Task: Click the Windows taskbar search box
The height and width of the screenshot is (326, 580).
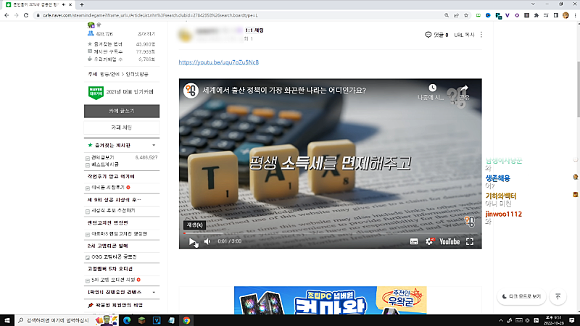Action: click(x=58, y=319)
